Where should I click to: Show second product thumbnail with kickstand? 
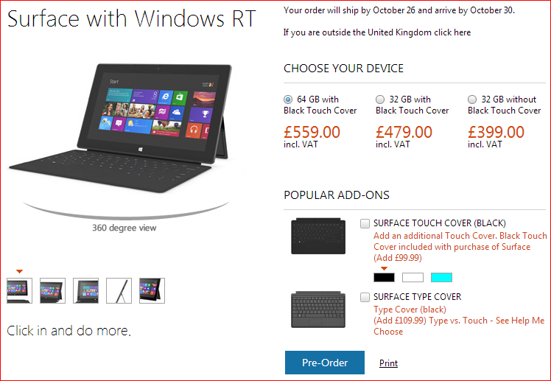pyautogui.click(x=52, y=290)
